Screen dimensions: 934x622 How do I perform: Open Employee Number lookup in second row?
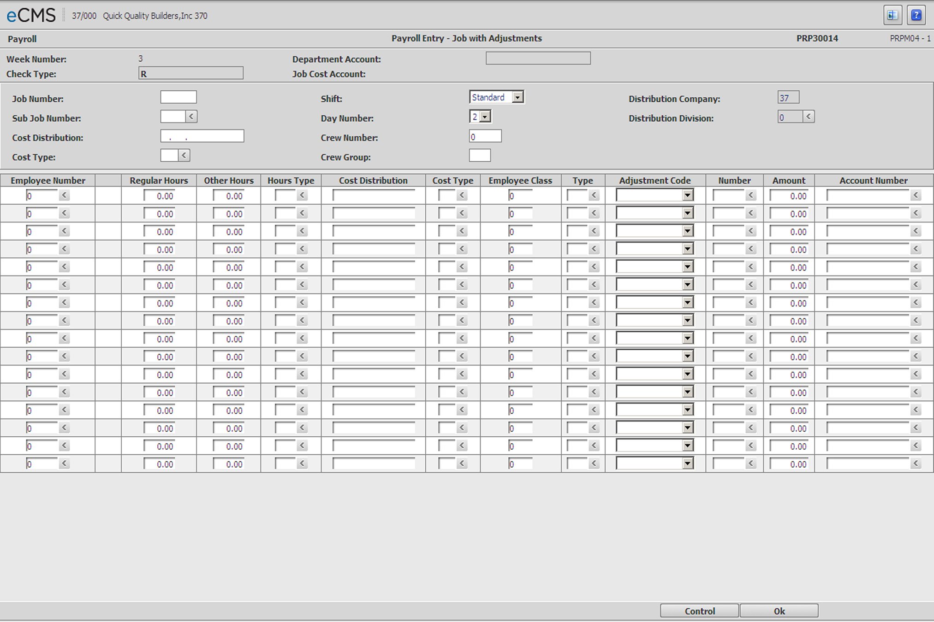[x=64, y=213]
